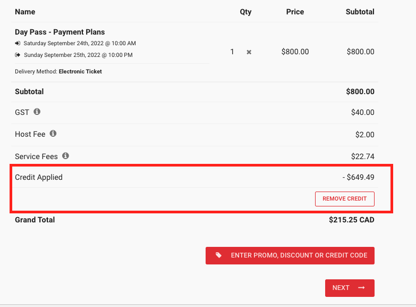Click the Credit Applied amount
This screenshot has width=416, height=307.
click(358, 177)
